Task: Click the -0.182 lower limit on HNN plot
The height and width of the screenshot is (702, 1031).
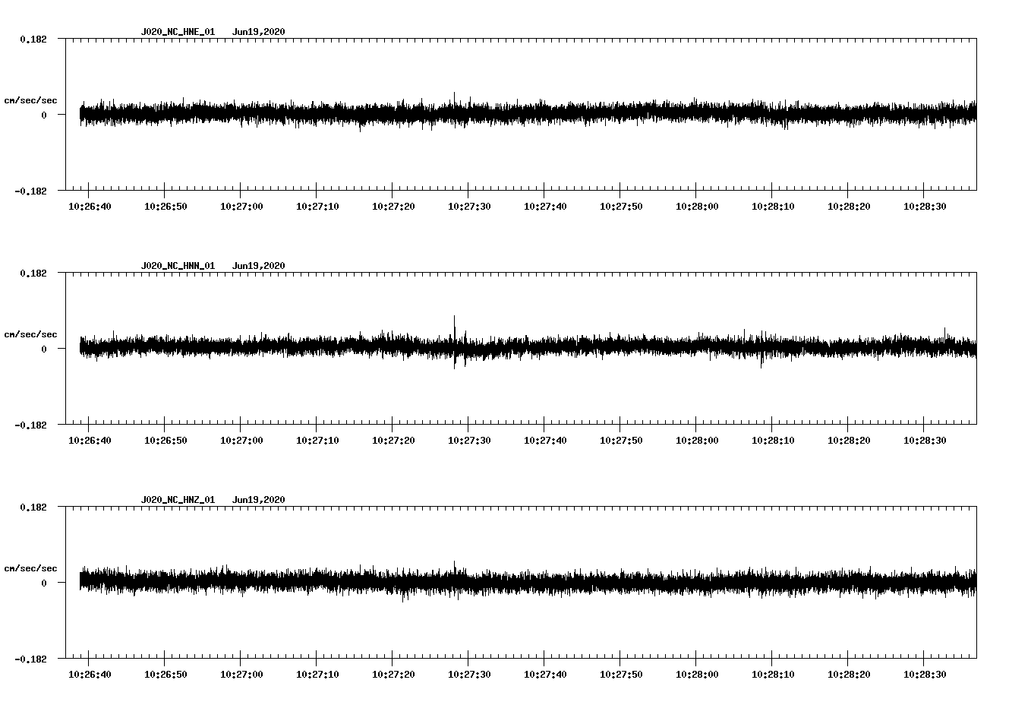Action: 30,425
